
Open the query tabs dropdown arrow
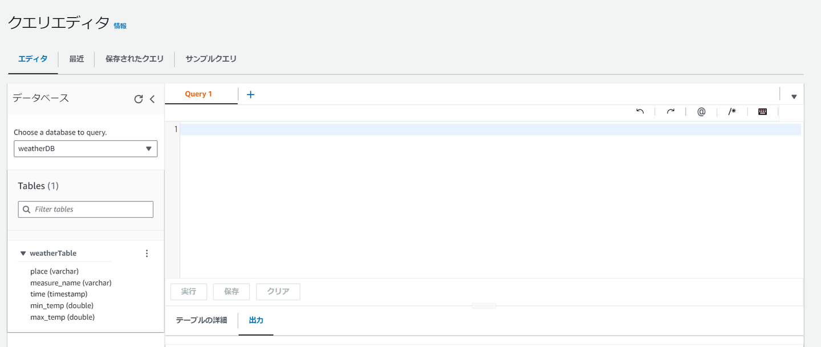(x=794, y=97)
